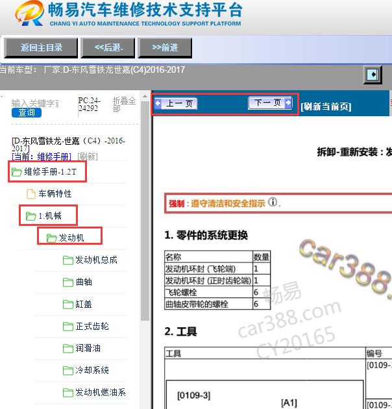The width and height of the screenshot is (392, 409).
Task: Click the 发动机总成 folder icon
Action: (x=67, y=260)
